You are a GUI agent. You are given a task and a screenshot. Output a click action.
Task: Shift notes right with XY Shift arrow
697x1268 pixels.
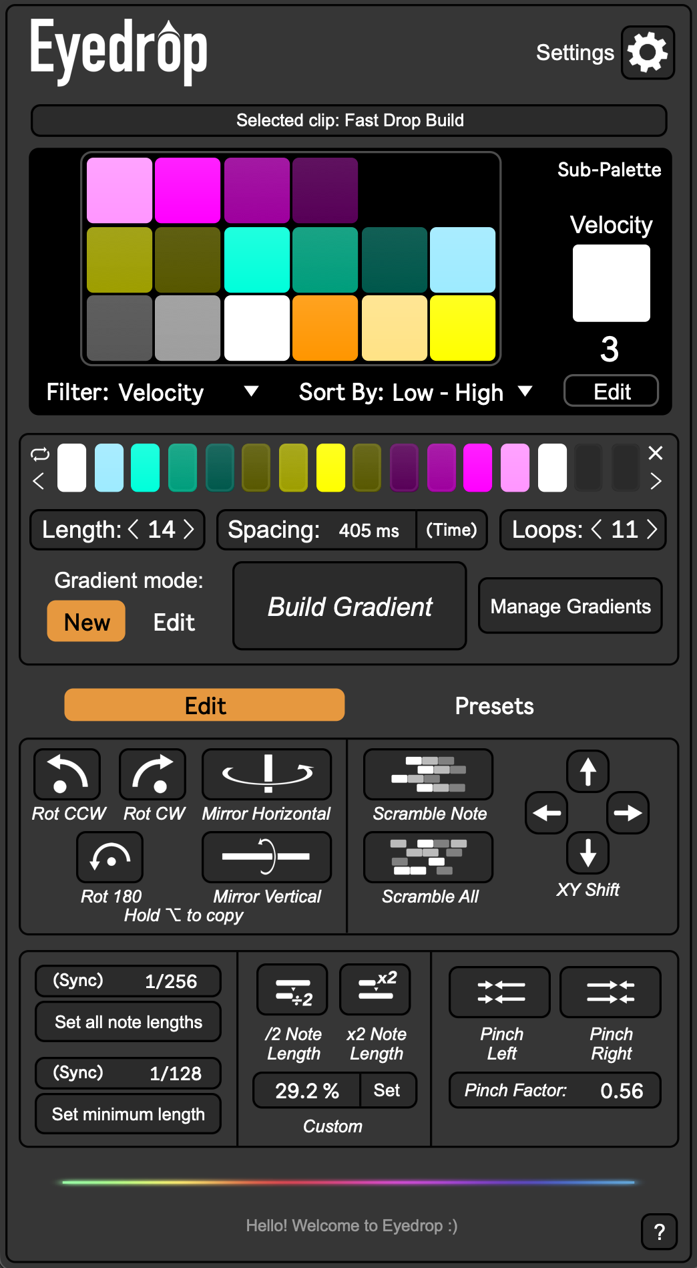[628, 813]
